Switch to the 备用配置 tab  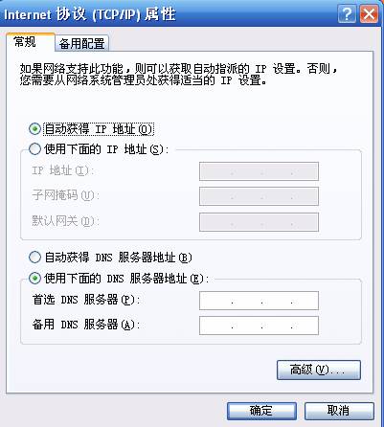(82, 43)
